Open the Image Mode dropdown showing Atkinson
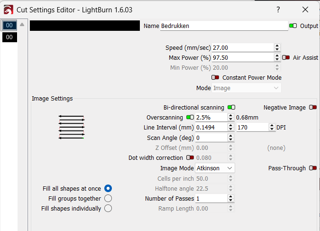 (x=215, y=168)
